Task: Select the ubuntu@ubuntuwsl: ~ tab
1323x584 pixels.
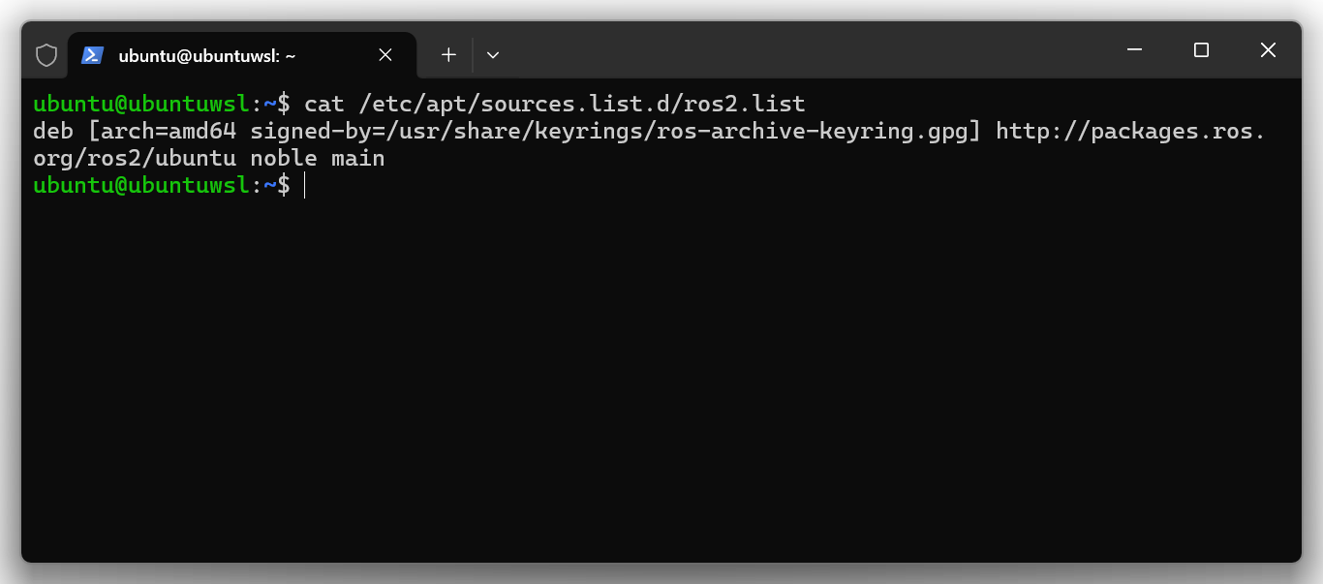Action: 207,56
